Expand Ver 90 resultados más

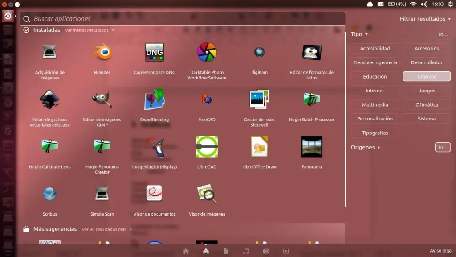(x=106, y=229)
